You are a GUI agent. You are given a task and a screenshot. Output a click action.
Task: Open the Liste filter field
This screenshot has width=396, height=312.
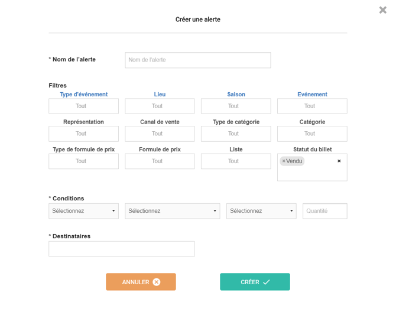tap(235, 161)
